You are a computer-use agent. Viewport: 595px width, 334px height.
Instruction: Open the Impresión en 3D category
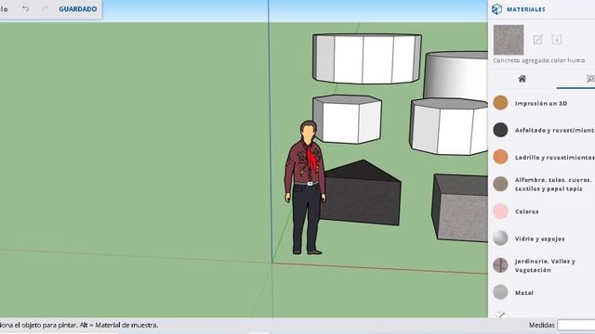(x=541, y=103)
